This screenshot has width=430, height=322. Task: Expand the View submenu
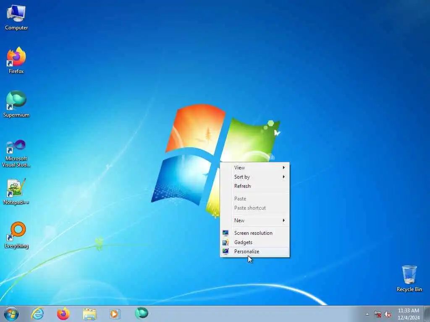point(255,168)
